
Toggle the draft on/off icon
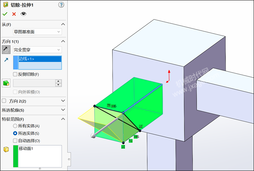[x=6, y=83]
